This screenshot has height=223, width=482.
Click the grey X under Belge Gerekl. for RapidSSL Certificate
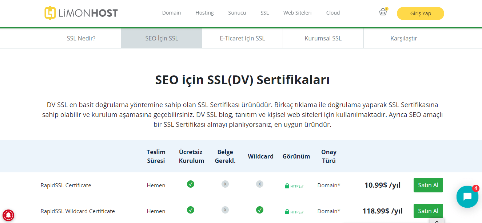[x=225, y=184]
